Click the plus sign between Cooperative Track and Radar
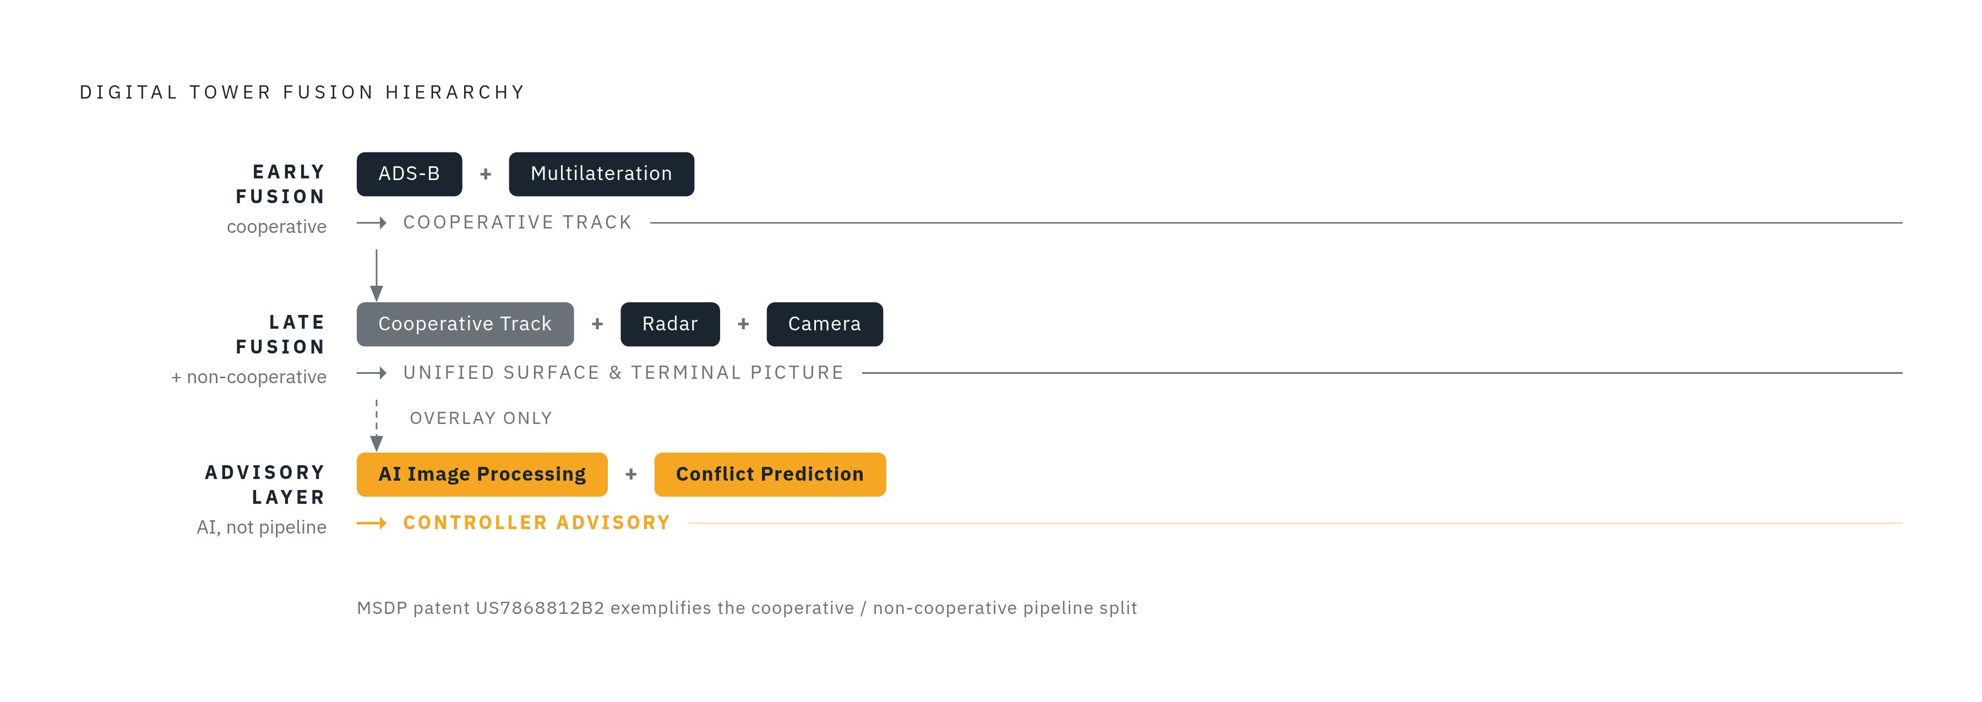 597,325
